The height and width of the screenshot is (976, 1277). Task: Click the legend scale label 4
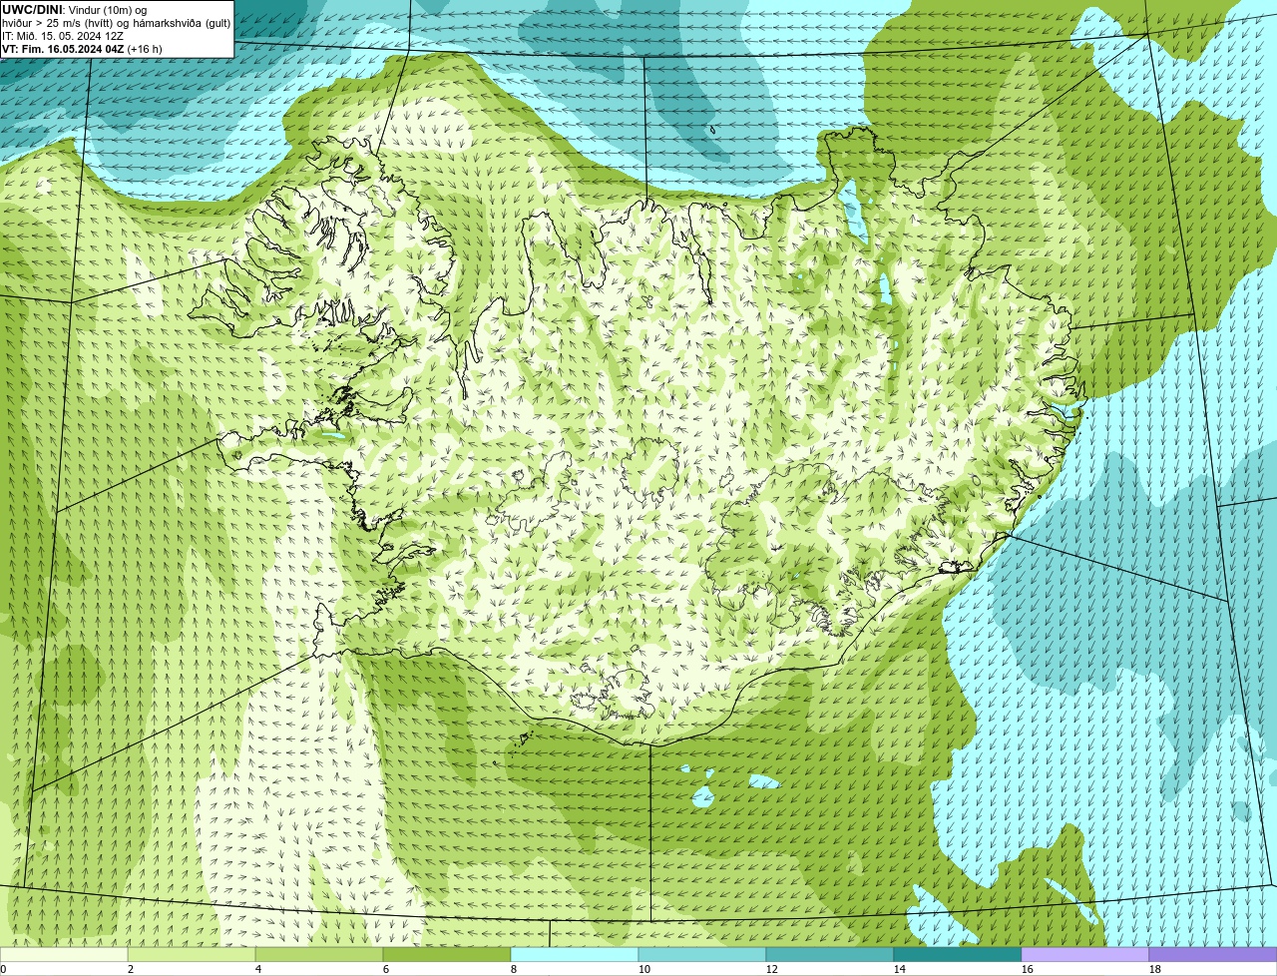tap(258, 969)
